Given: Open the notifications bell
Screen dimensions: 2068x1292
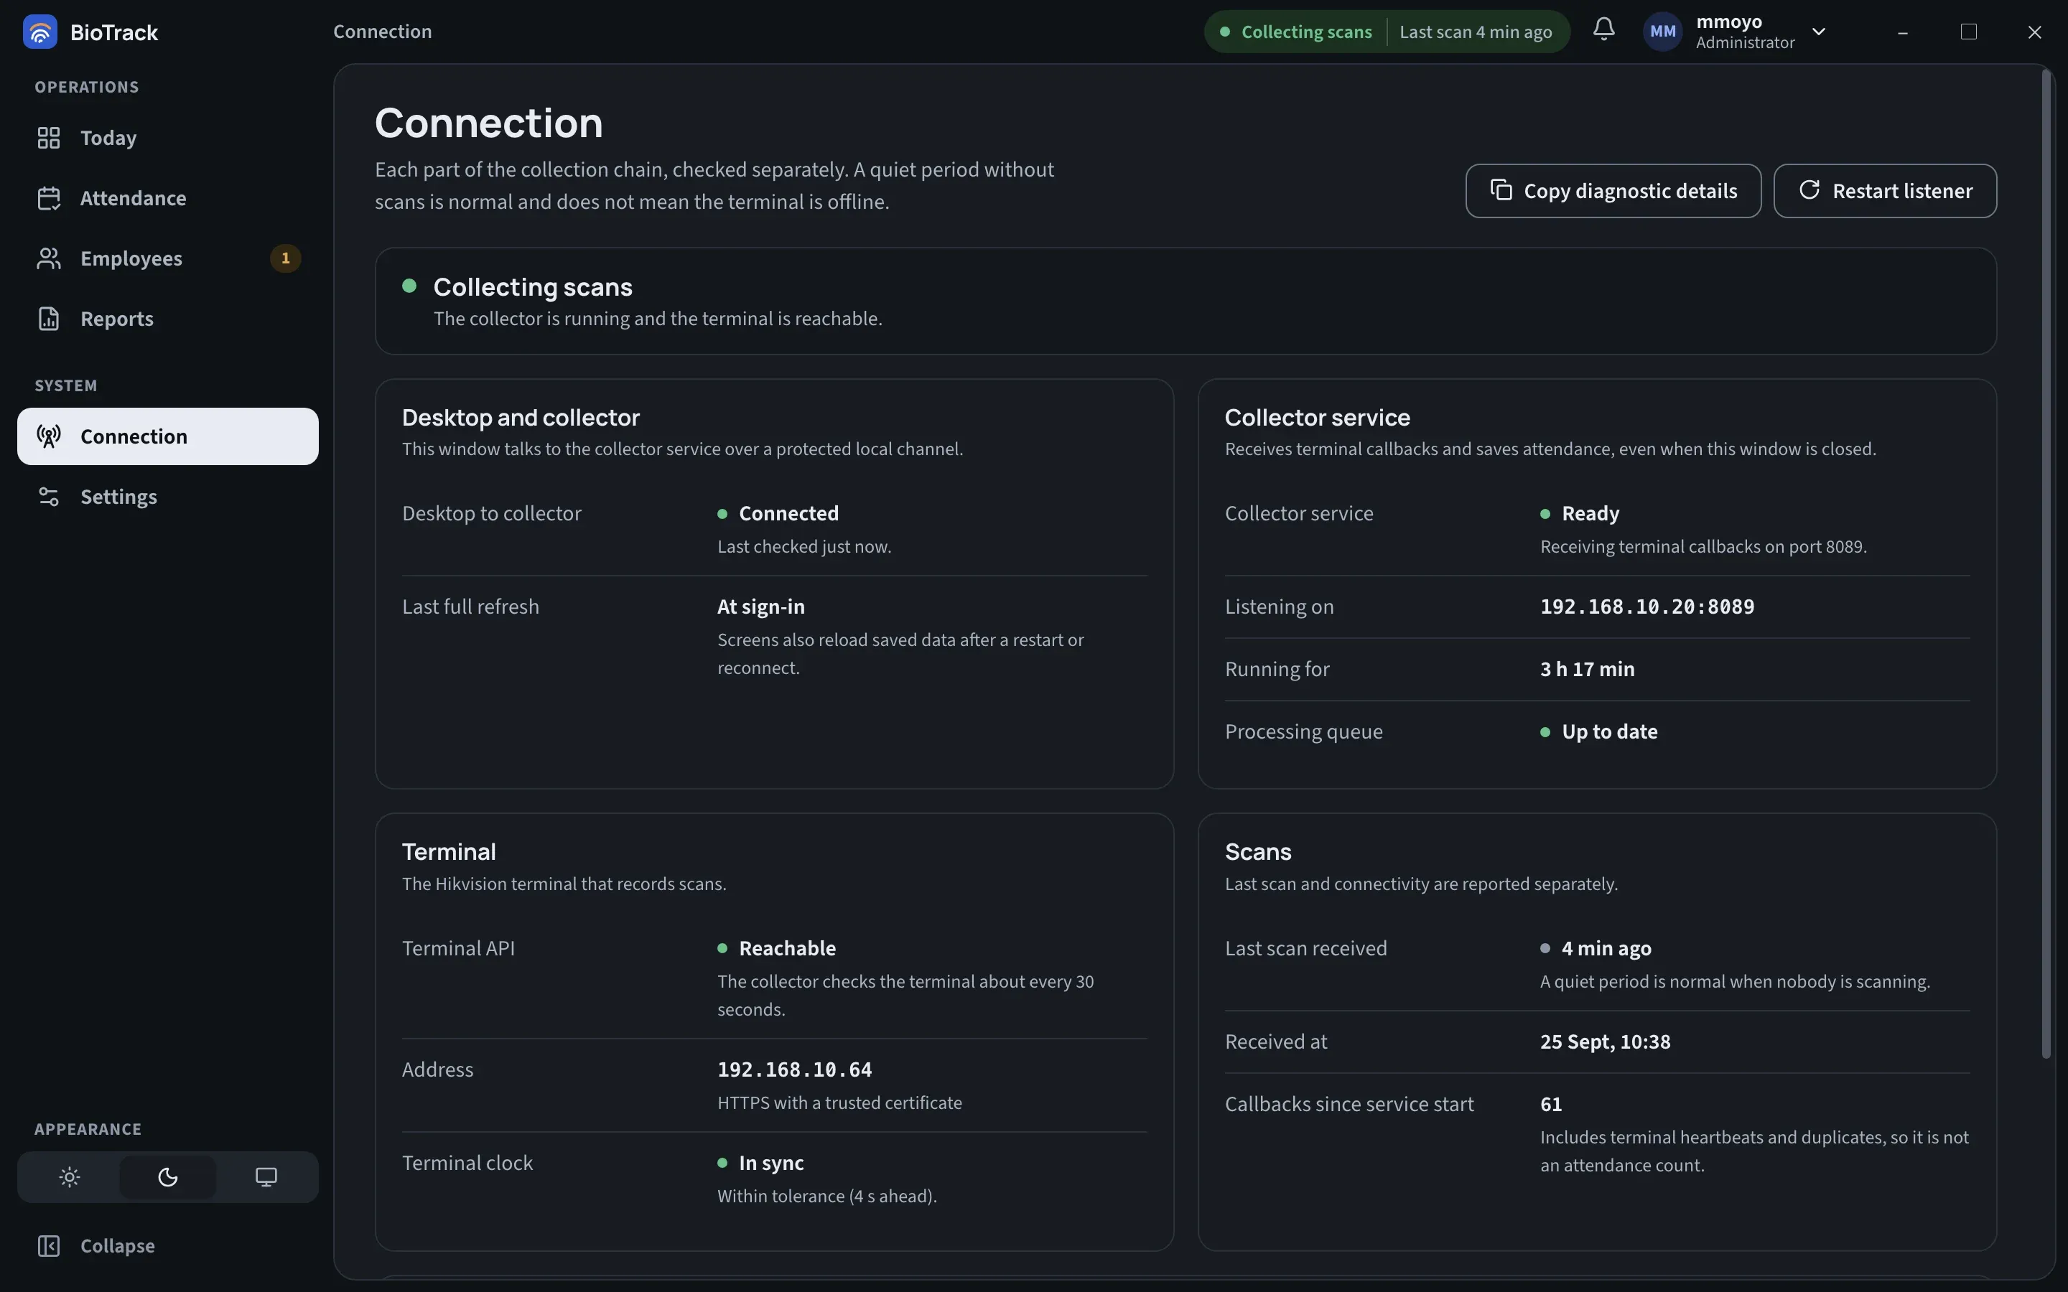Looking at the screenshot, I should tap(1603, 30).
